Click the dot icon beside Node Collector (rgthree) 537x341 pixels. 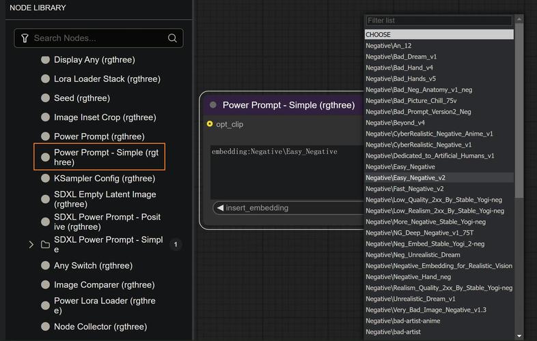click(45, 327)
